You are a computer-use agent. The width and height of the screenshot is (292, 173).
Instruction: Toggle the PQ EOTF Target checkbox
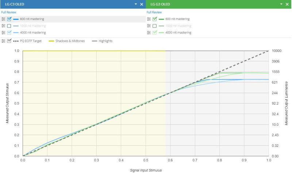[9, 41]
